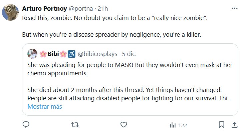
Task: Open Arturo Portnoy's profile picture
Action: point(10,13)
